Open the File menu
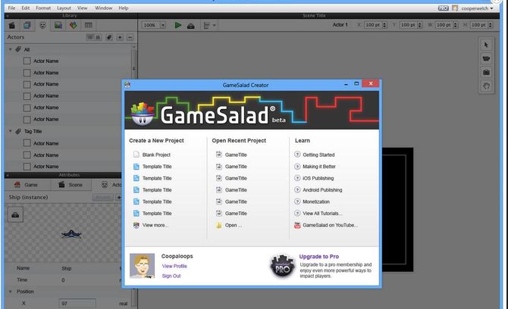 pos(11,8)
